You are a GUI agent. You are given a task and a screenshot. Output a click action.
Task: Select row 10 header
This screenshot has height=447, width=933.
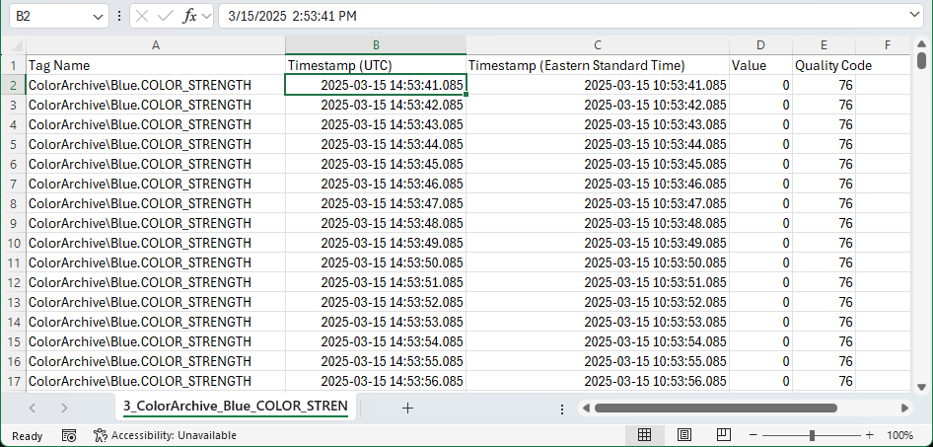[13, 243]
